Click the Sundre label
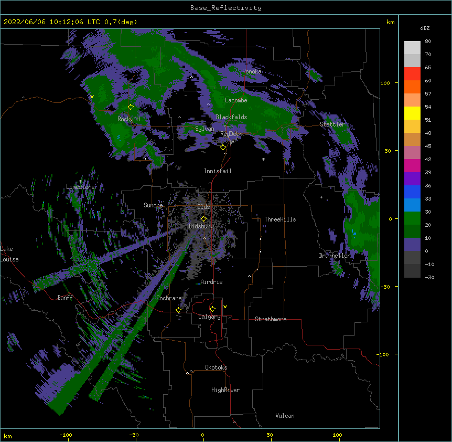This screenshot has height=442, width=452. (153, 205)
